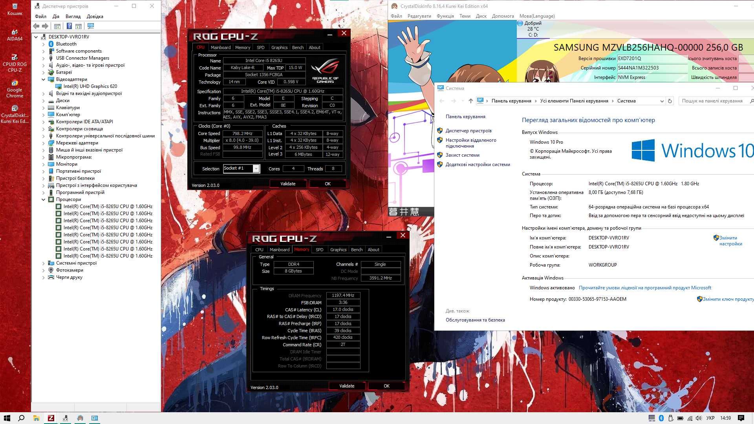Image resolution: width=754 pixels, height=424 pixels.
Task: Click green health status circle in CrystalDiskInfo
Action: pyautogui.click(x=520, y=23)
